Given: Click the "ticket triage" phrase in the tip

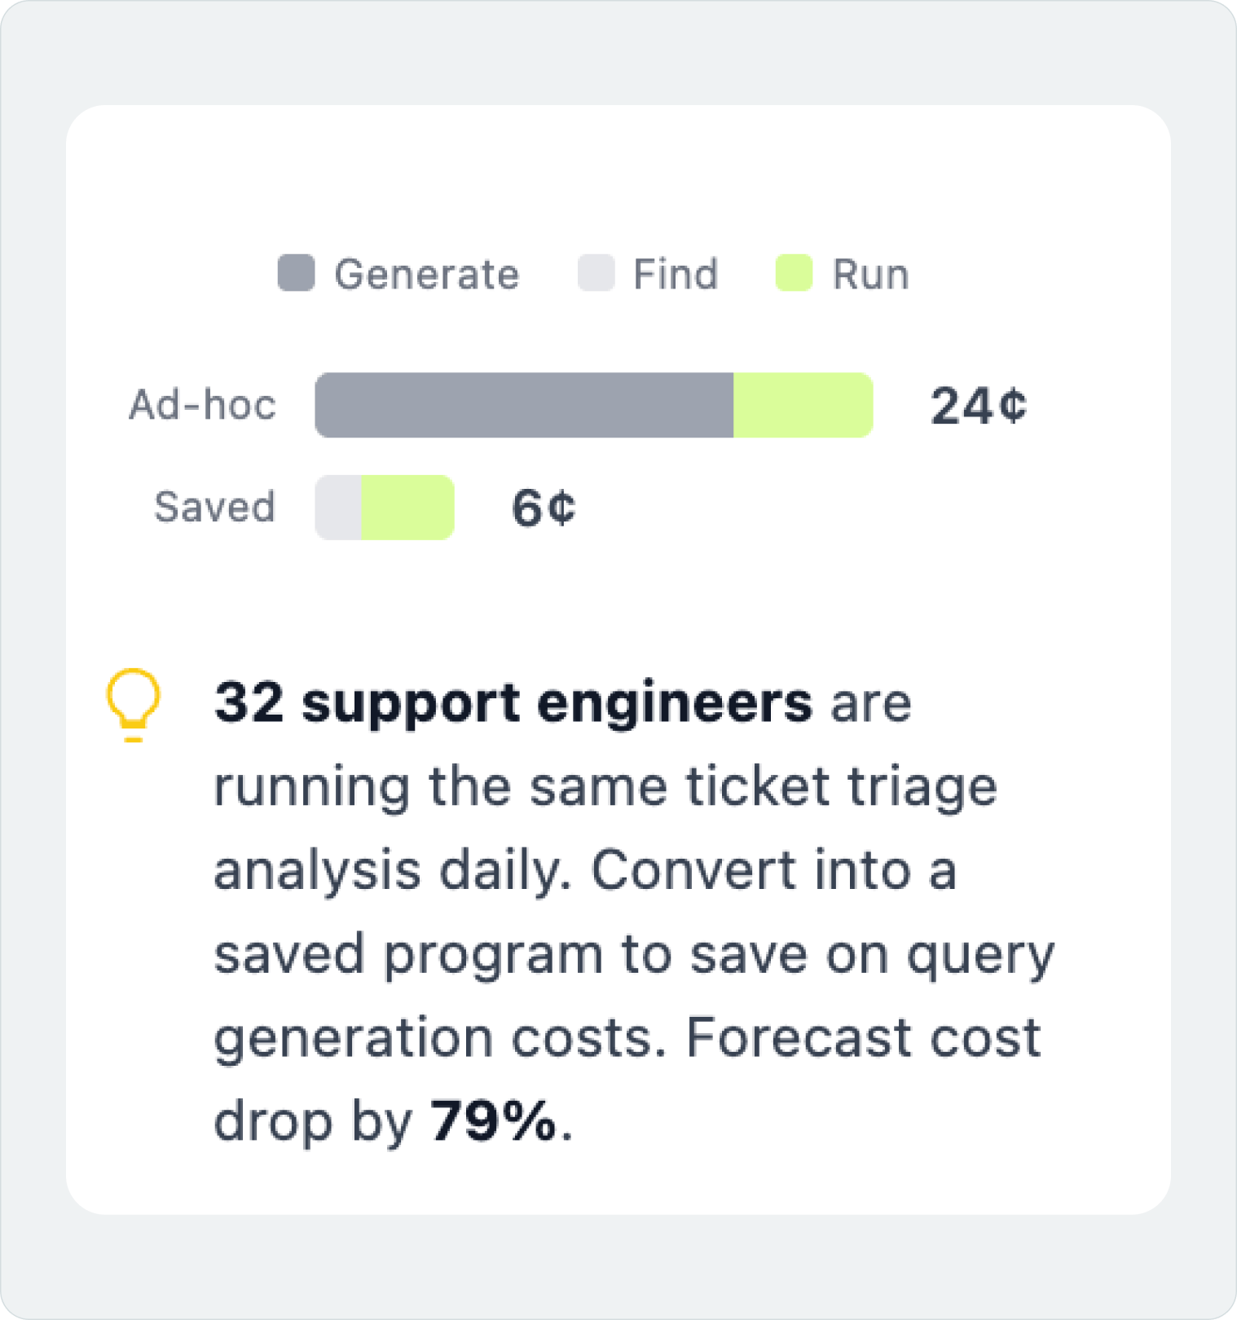Looking at the screenshot, I should (840, 787).
